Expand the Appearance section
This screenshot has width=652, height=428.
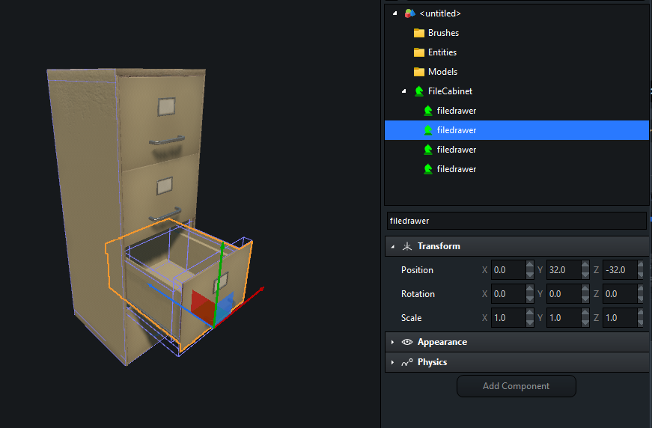(x=392, y=342)
